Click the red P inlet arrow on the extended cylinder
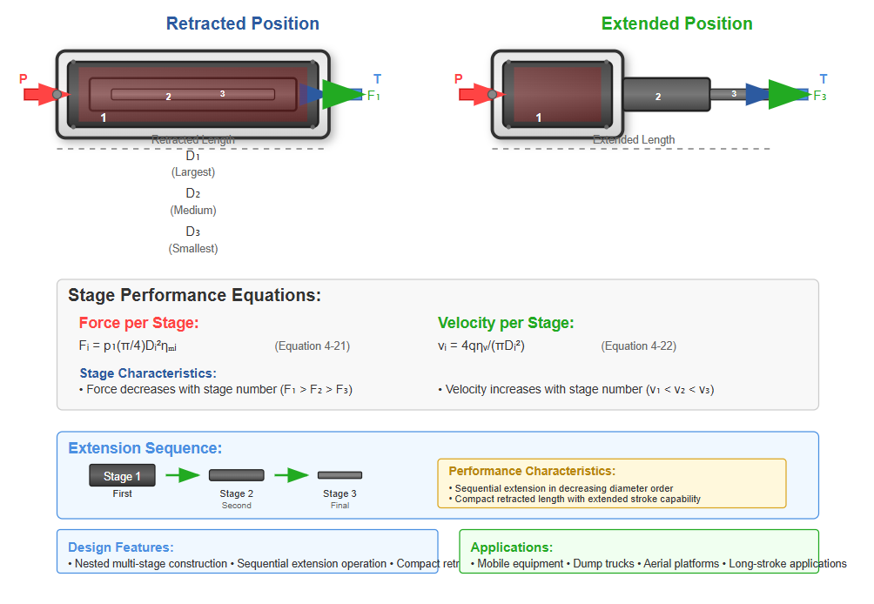 pos(474,94)
